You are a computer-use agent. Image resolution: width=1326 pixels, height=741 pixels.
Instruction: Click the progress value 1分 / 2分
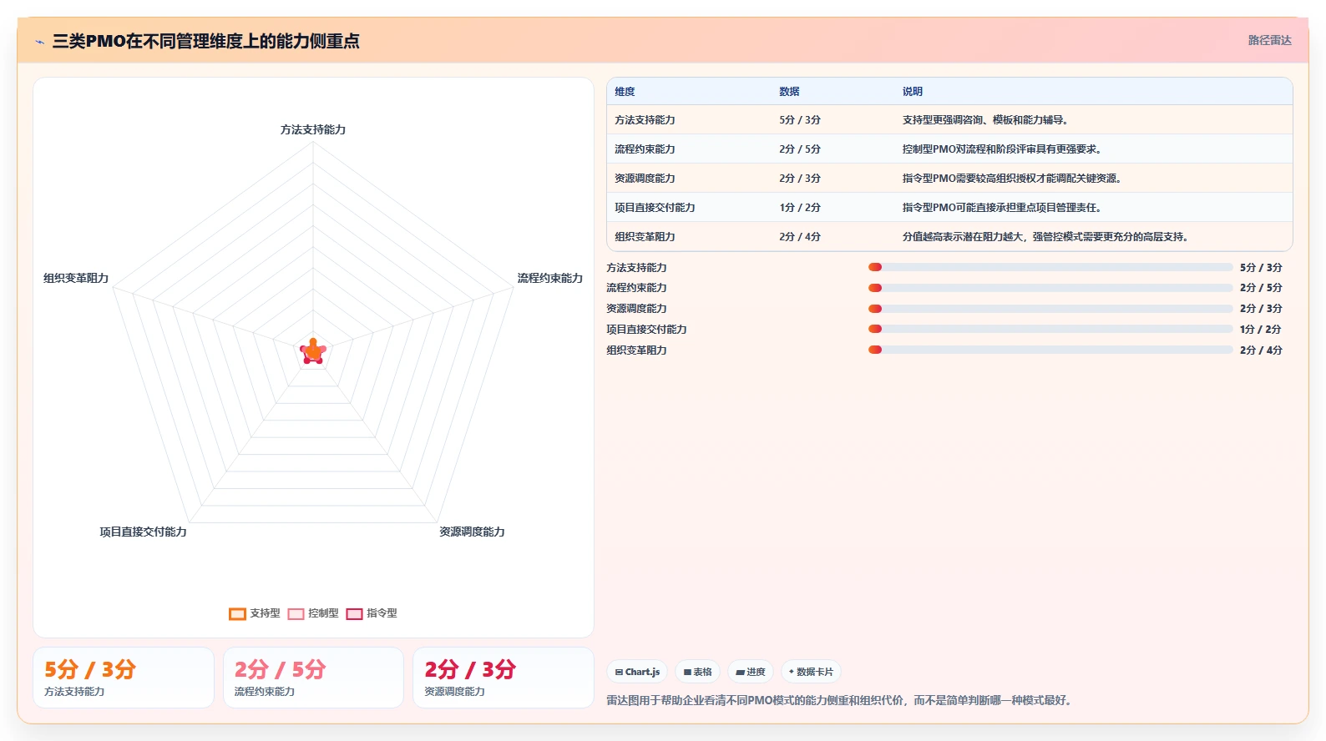[1260, 330]
